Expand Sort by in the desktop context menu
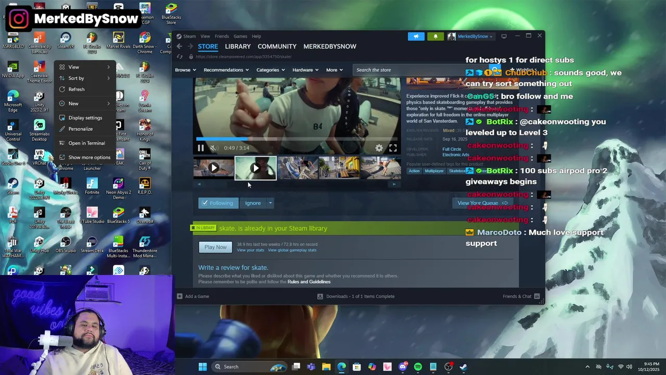Screen dimensions: 666x375 [85, 78]
